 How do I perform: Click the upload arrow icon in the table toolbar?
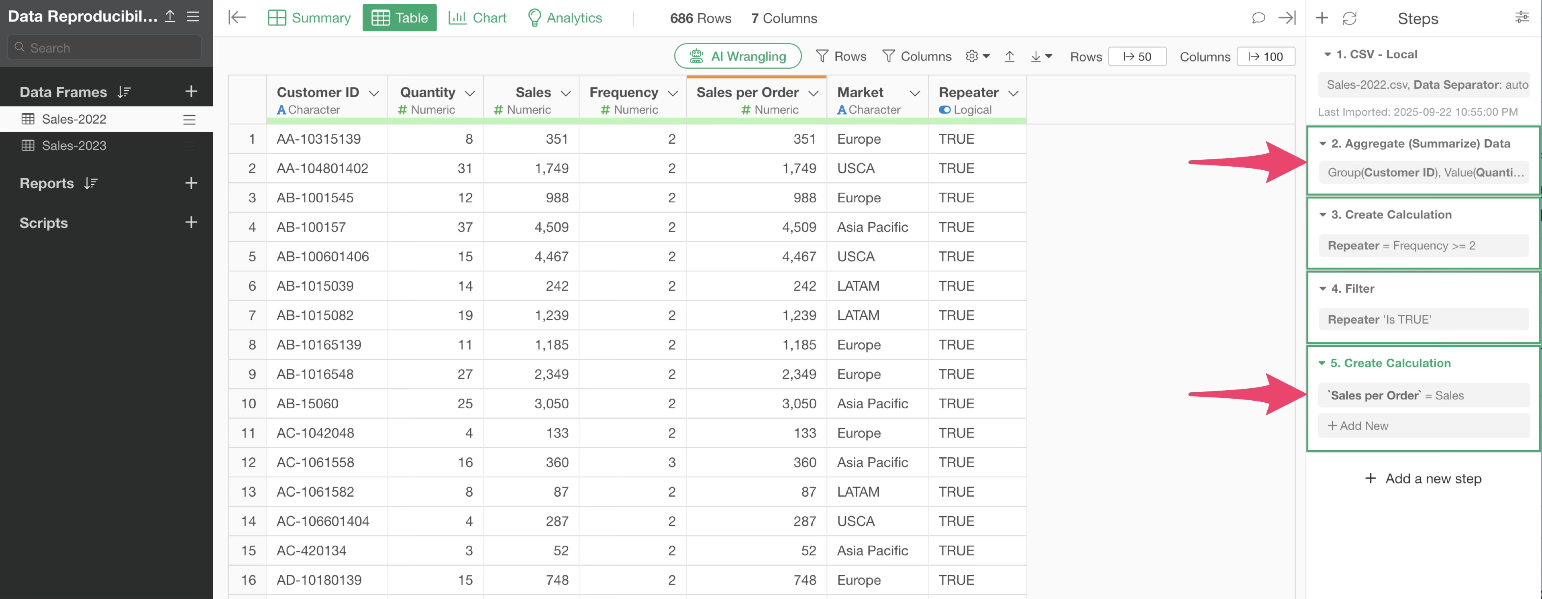(1010, 56)
